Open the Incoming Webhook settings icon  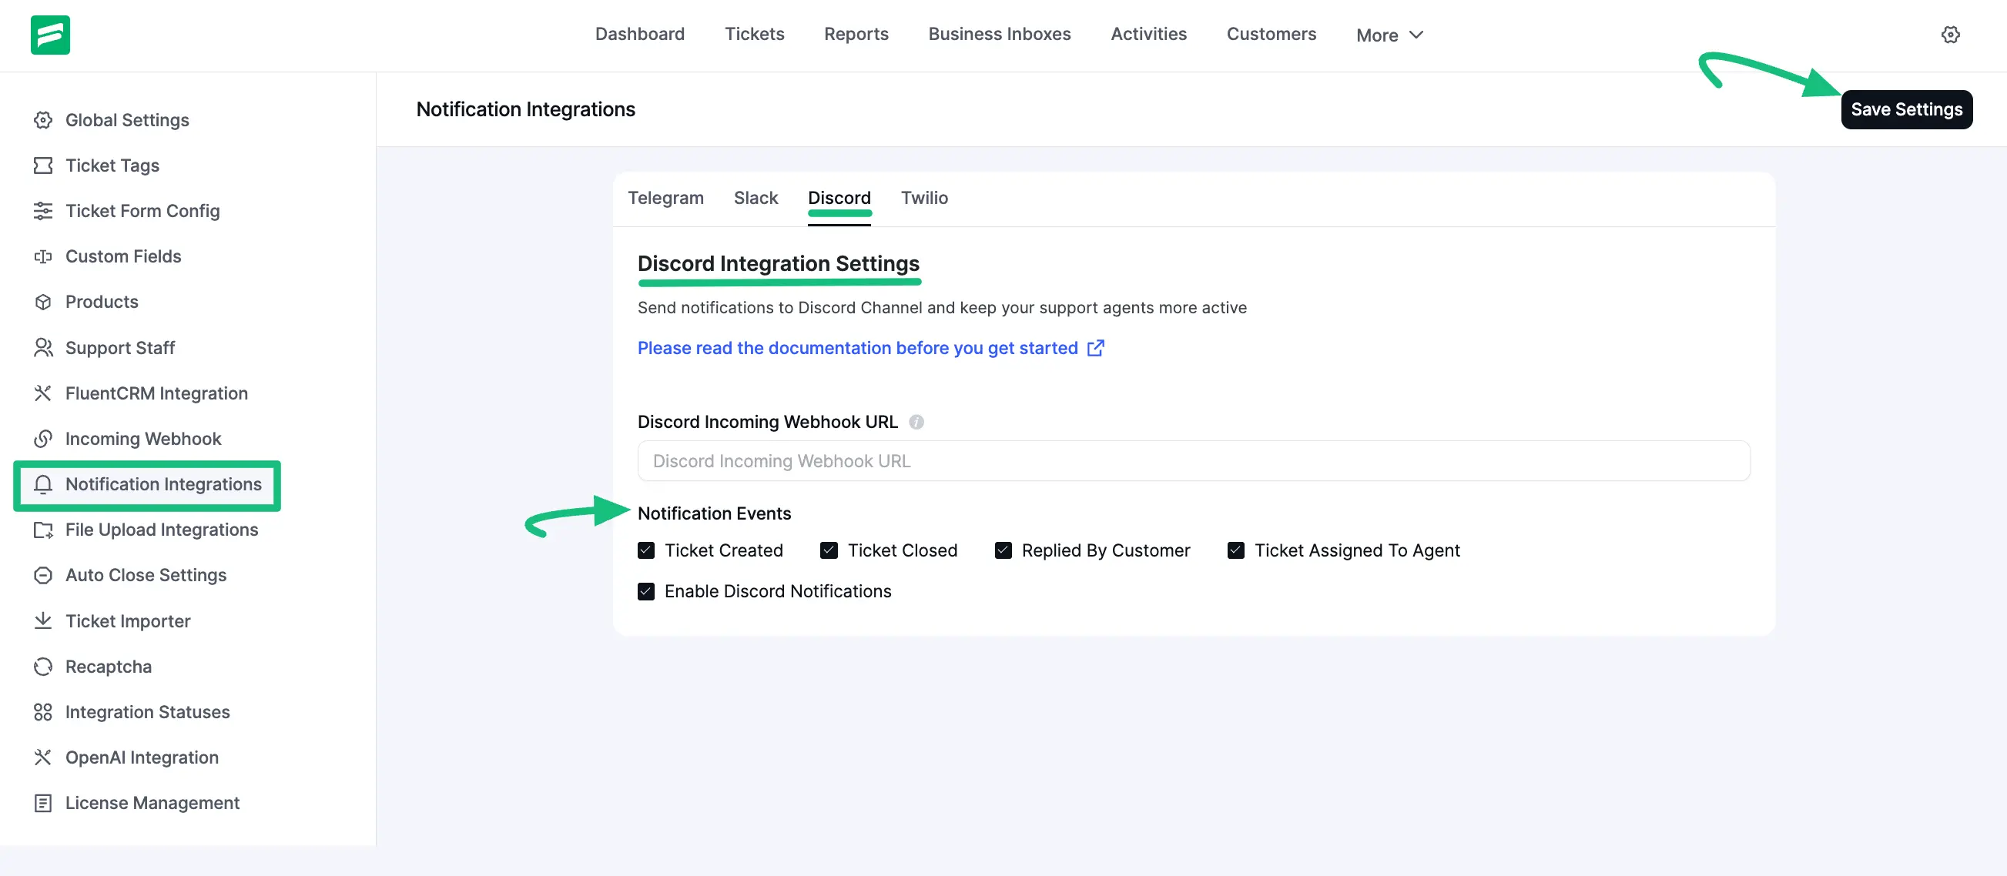(44, 439)
